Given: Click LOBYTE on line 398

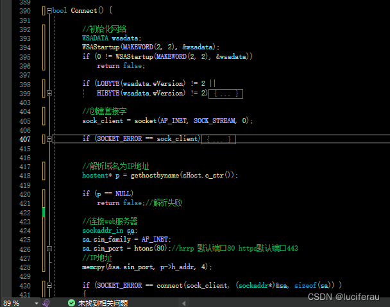Looking at the screenshot, I should coord(108,83).
